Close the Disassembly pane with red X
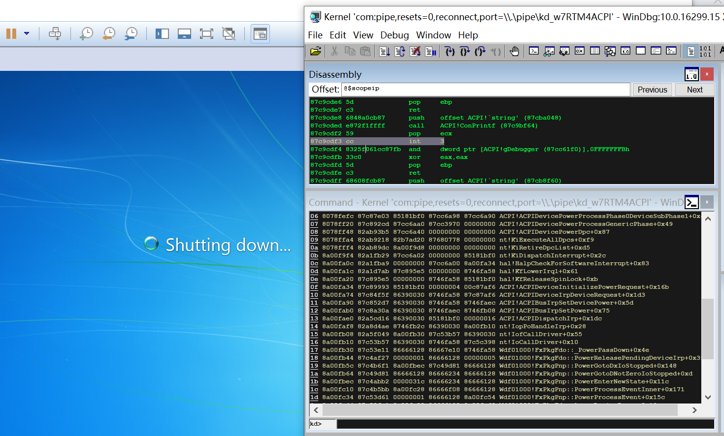 point(707,74)
